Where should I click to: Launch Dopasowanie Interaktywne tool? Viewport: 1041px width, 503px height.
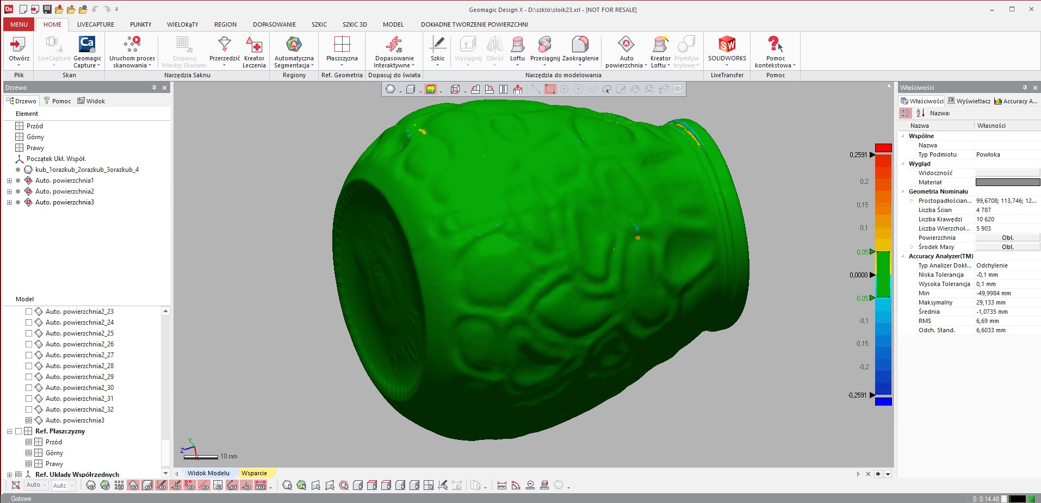click(394, 45)
